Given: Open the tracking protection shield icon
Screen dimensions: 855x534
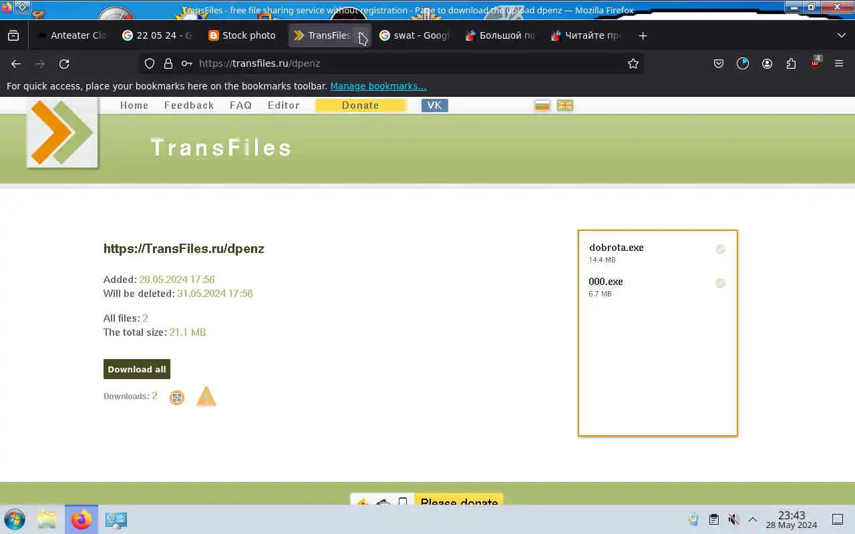Looking at the screenshot, I should 150,63.
